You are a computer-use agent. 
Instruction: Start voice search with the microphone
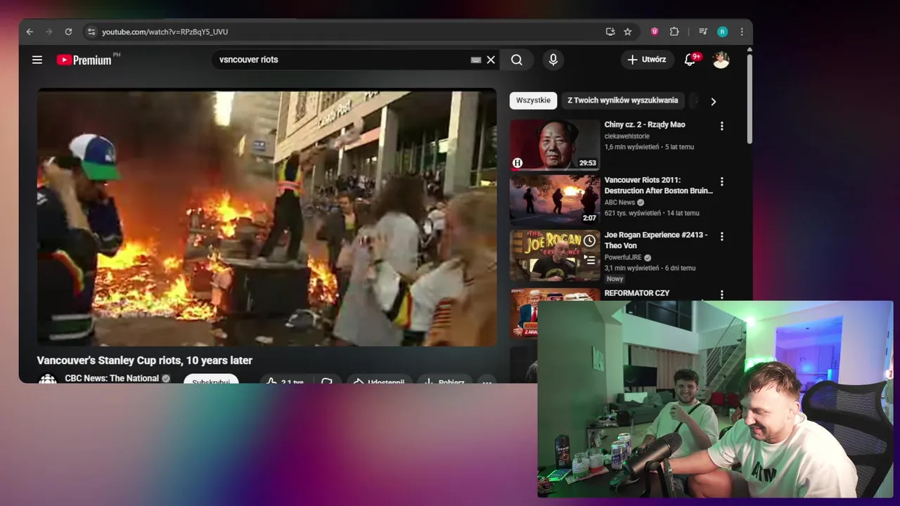553,60
